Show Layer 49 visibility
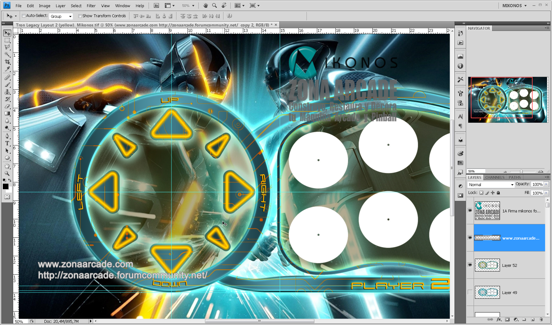Screen dimensions: 552x325 point(470,292)
